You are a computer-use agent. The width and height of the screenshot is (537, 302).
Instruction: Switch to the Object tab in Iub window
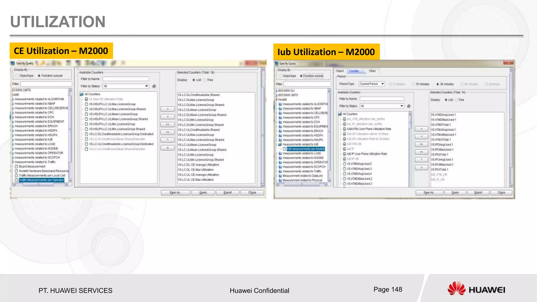[340, 71]
